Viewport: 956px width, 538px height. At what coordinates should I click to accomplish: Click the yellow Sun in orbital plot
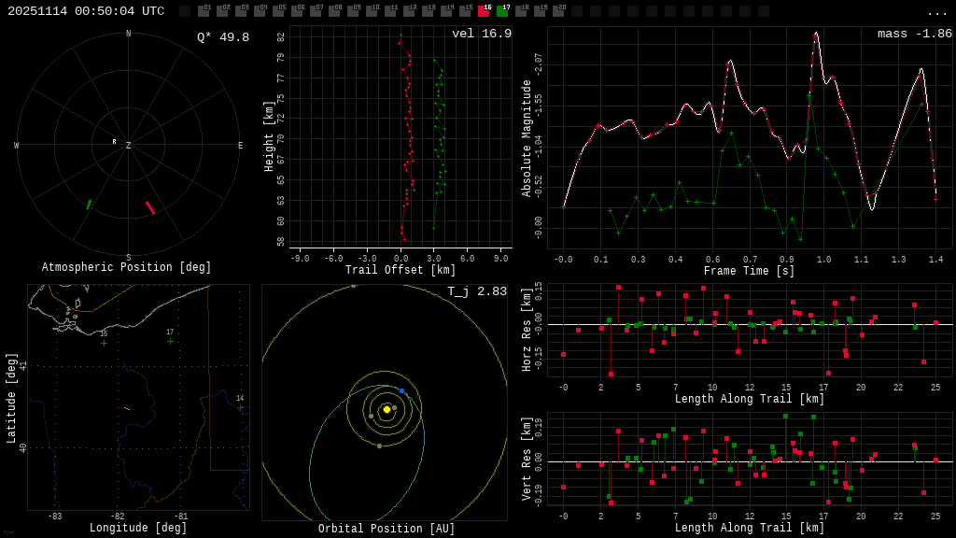[x=387, y=409]
